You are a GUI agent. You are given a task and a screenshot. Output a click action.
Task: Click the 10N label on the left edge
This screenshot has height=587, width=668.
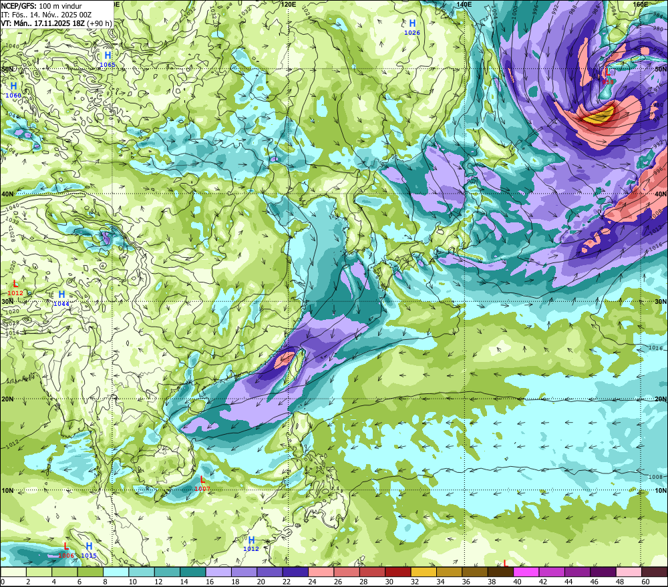coord(7,490)
